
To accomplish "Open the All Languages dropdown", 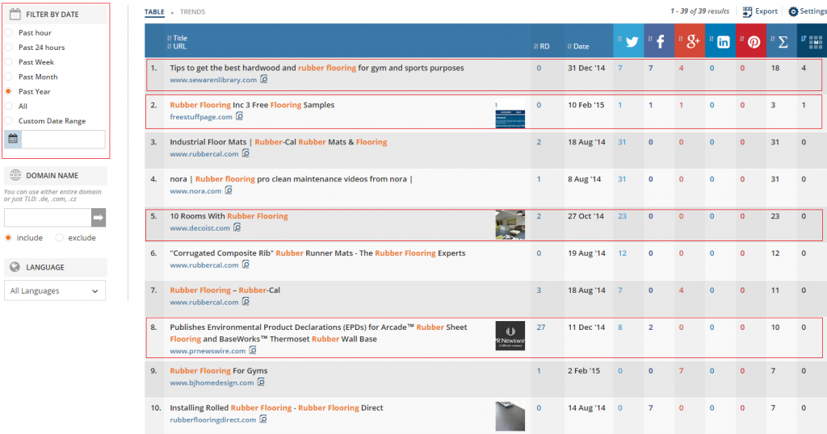I will [x=55, y=290].
